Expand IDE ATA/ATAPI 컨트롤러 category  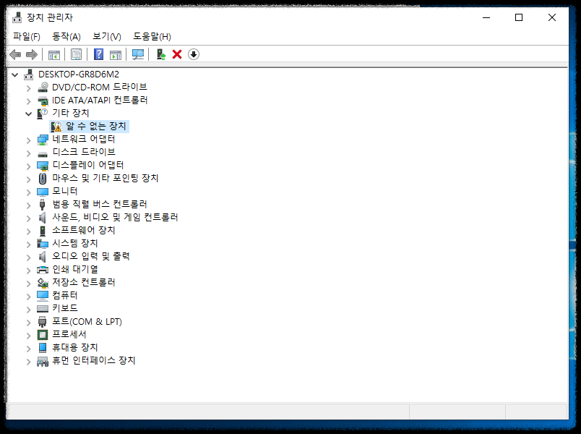tap(28, 101)
